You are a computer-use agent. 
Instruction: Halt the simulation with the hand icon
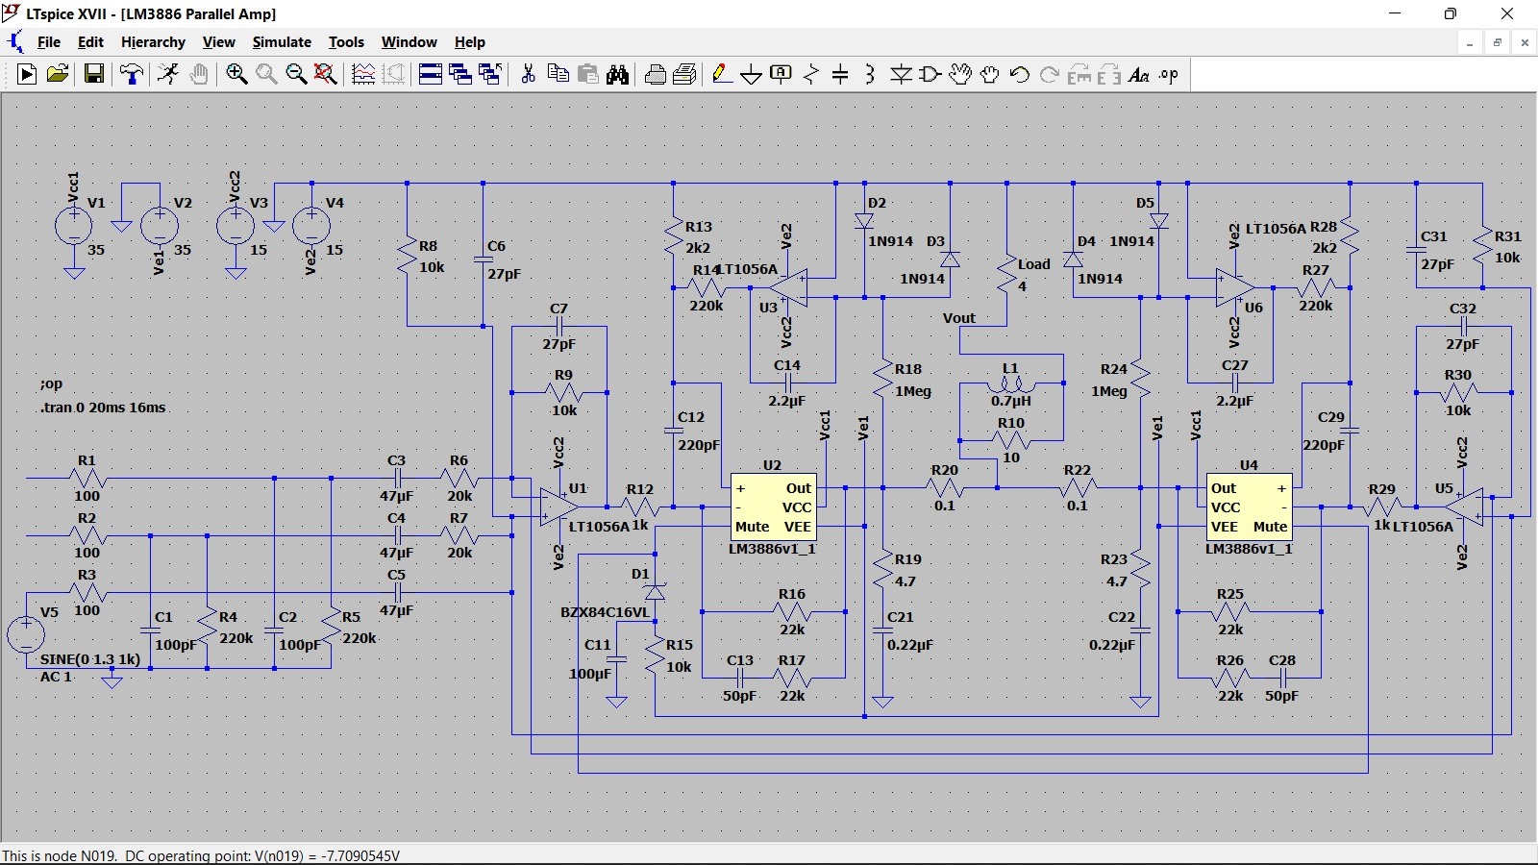(x=199, y=74)
